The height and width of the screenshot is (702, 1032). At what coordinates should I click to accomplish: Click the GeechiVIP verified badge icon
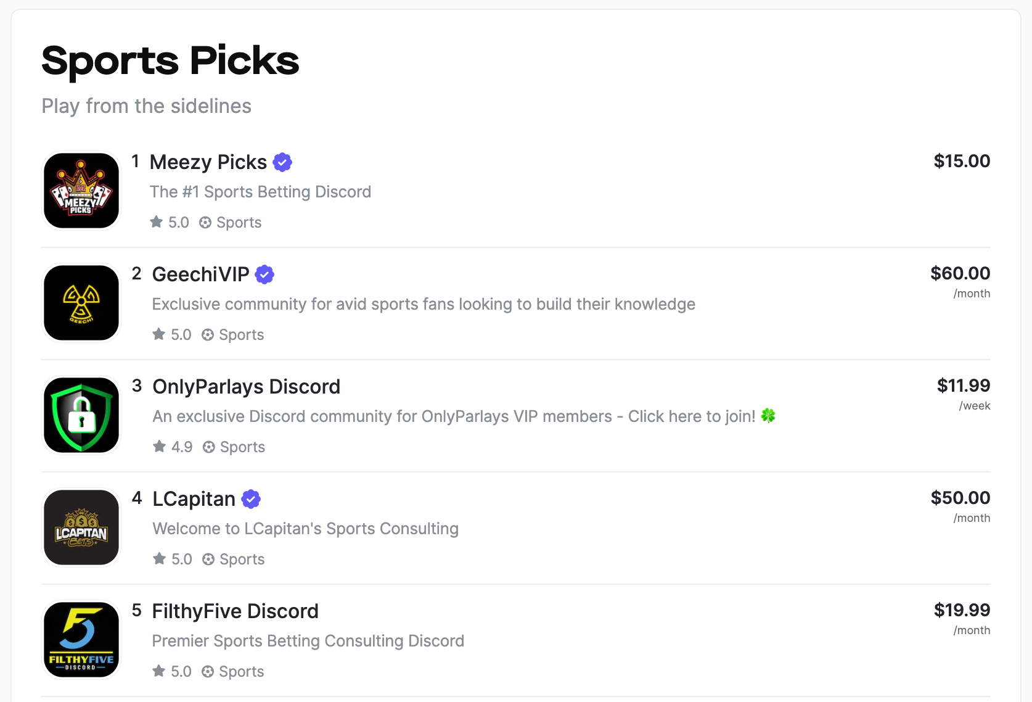264,275
